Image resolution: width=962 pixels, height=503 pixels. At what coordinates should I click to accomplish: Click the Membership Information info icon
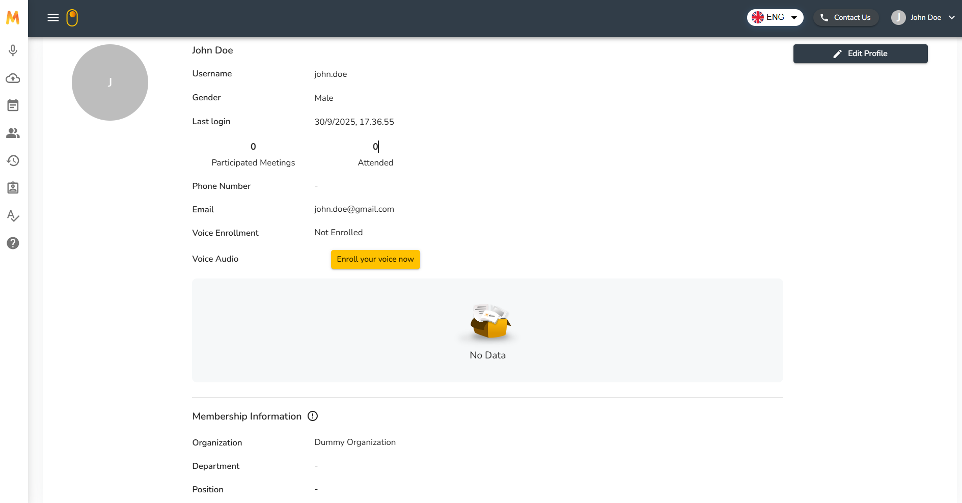tap(313, 416)
